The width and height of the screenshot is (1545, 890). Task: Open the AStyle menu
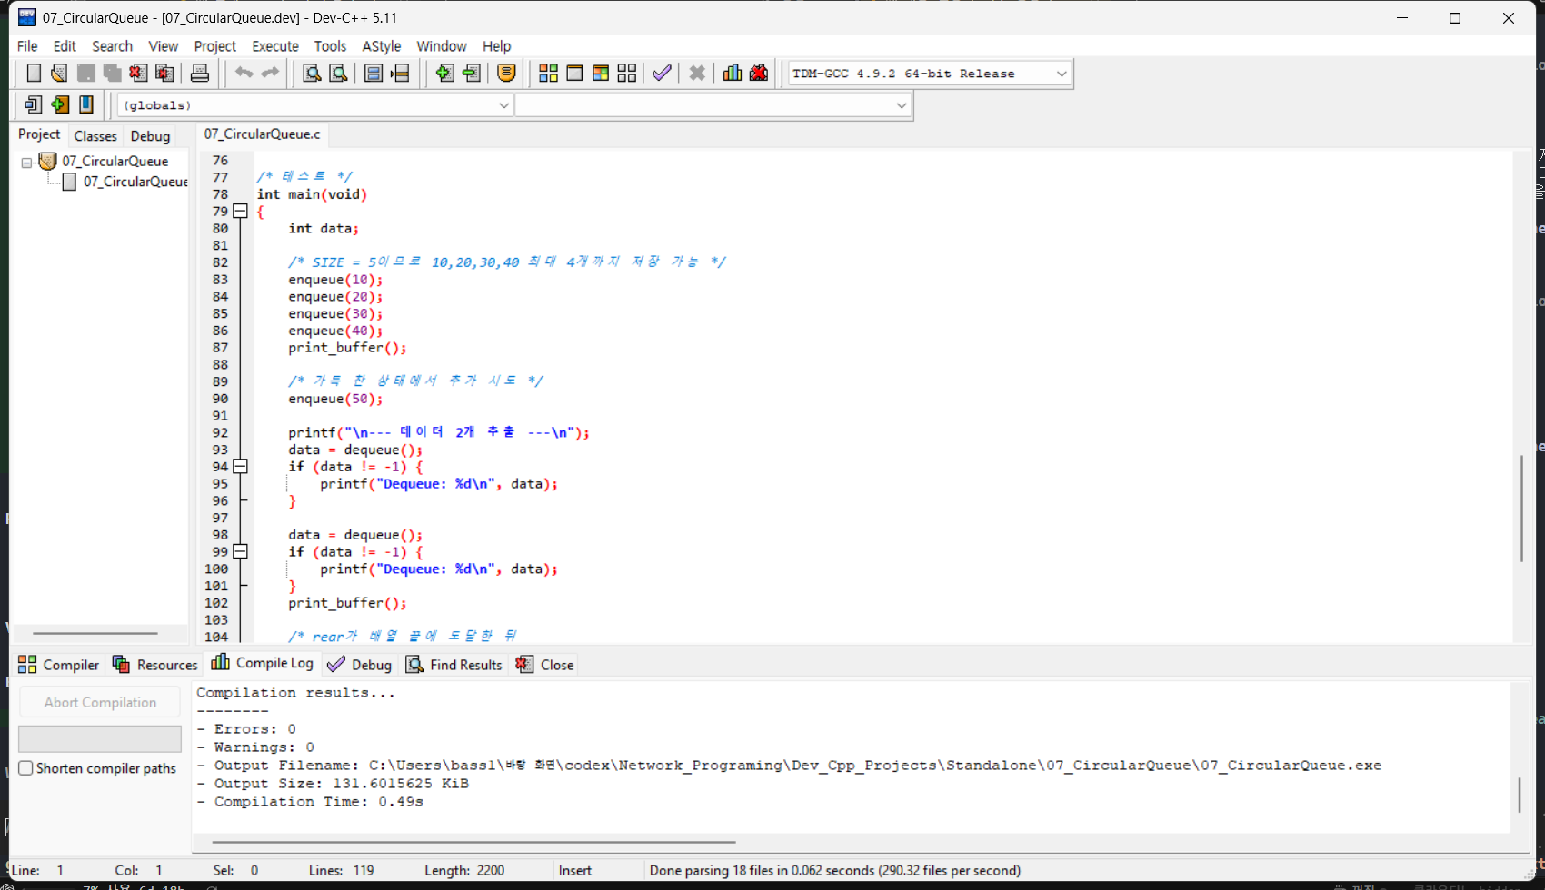pos(381,46)
